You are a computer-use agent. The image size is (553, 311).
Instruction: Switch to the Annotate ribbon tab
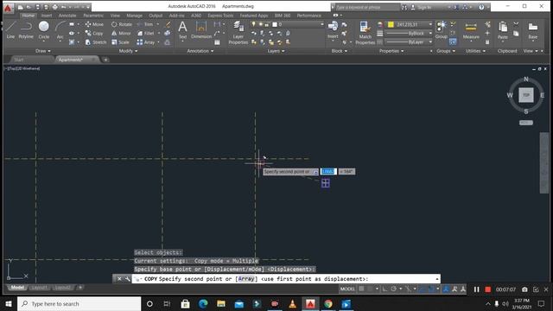(x=67, y=16)
